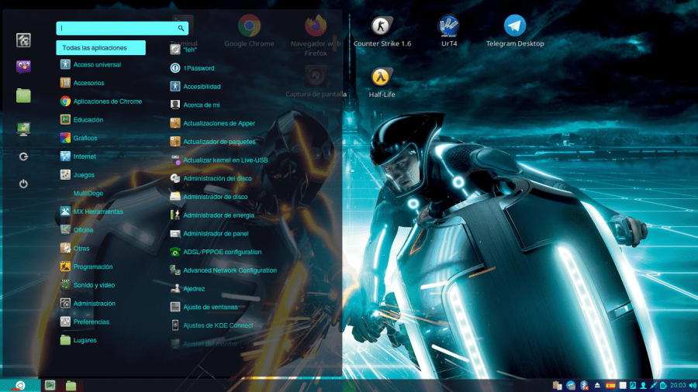
Task: Choose Todas las aplicaciones category
Action: click(x=101, y=48)
